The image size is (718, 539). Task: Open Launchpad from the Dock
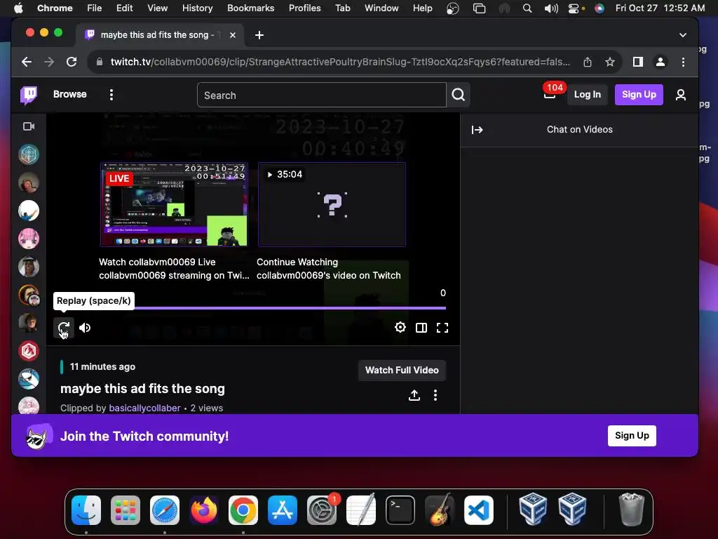click(x=126, y=510)
